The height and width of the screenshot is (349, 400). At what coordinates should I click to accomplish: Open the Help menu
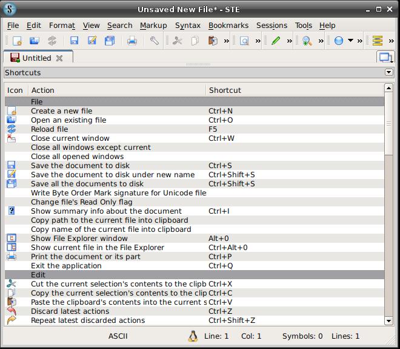click(327, 25)
